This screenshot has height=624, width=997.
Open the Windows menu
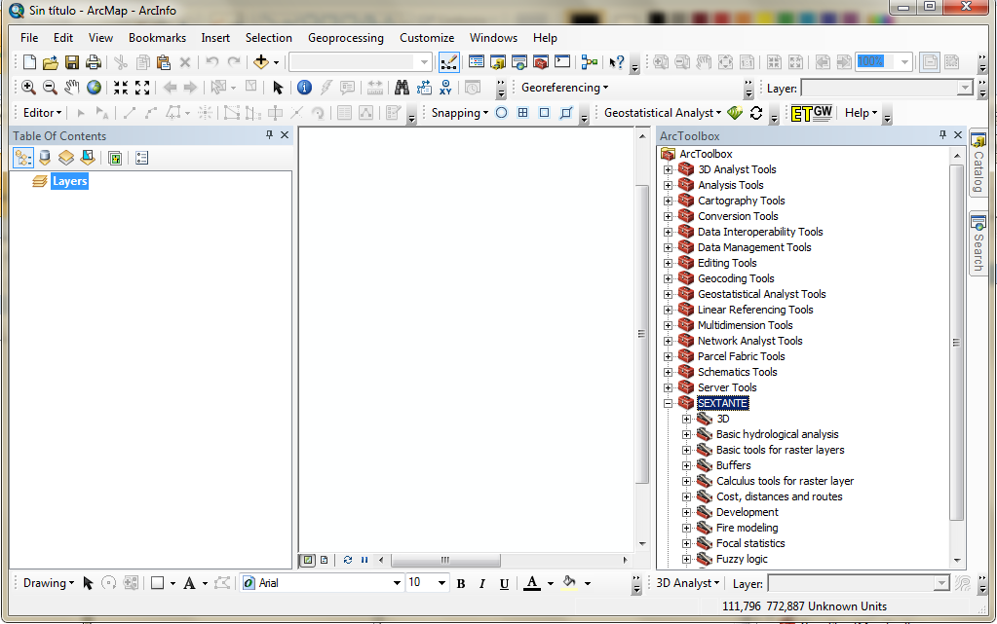coord(493,38)
